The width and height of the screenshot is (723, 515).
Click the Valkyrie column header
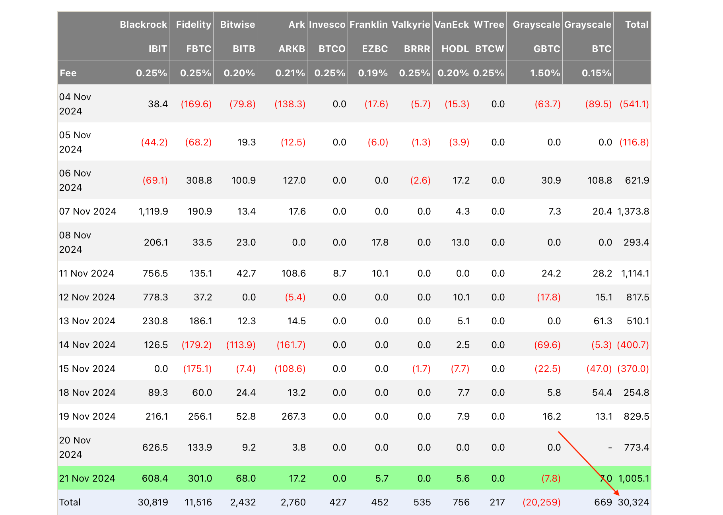click(411, 25)
